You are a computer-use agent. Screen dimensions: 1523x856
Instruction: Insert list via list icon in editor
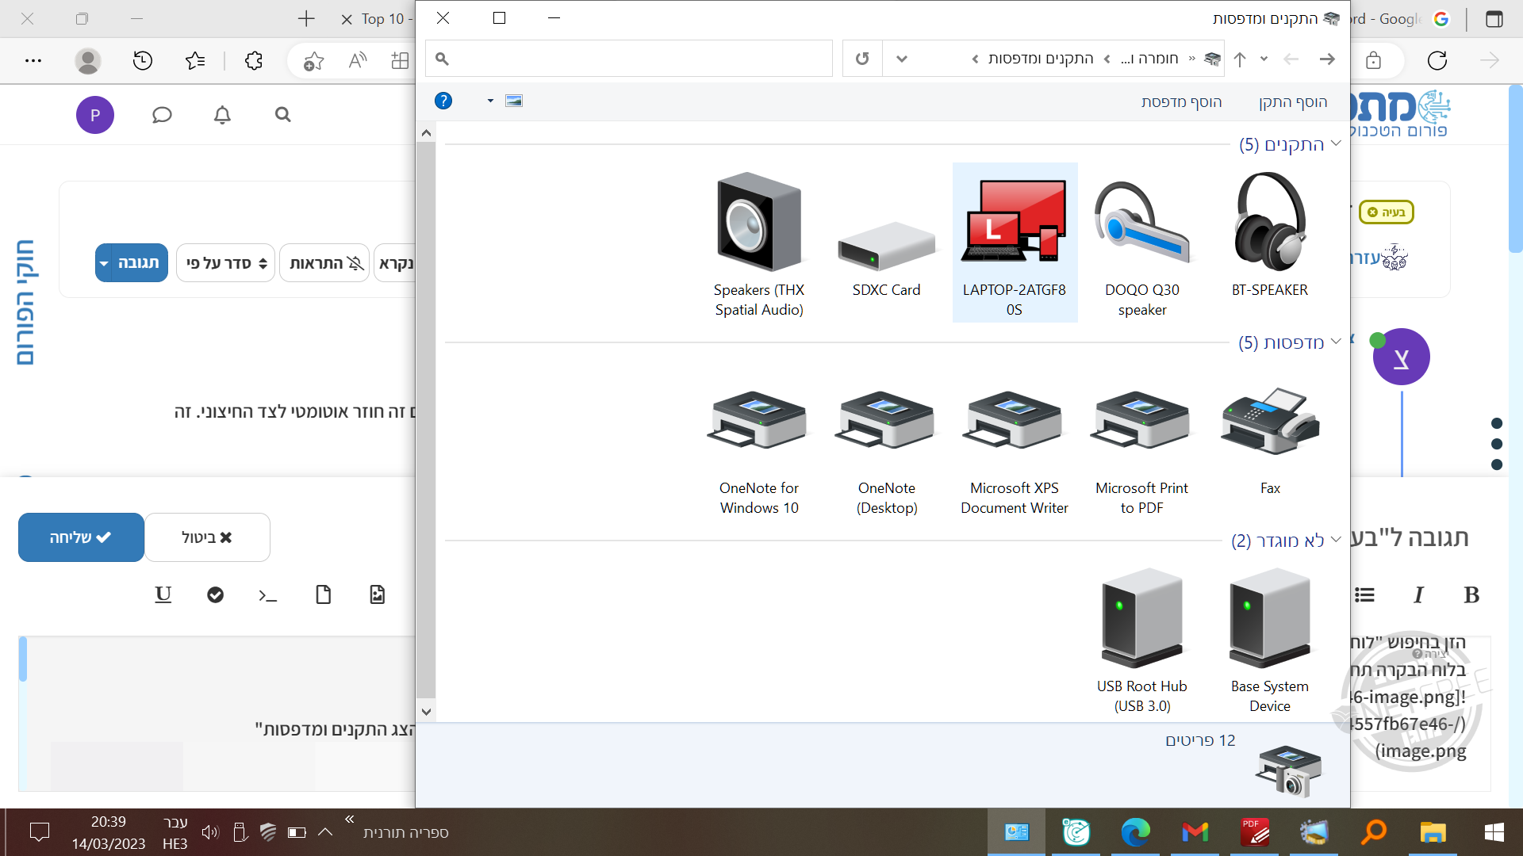(x=1364, y=594)
